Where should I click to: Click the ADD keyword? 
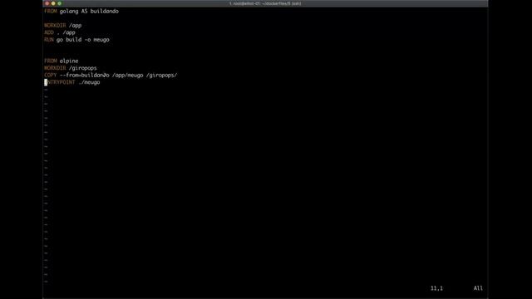coord(49,32)
